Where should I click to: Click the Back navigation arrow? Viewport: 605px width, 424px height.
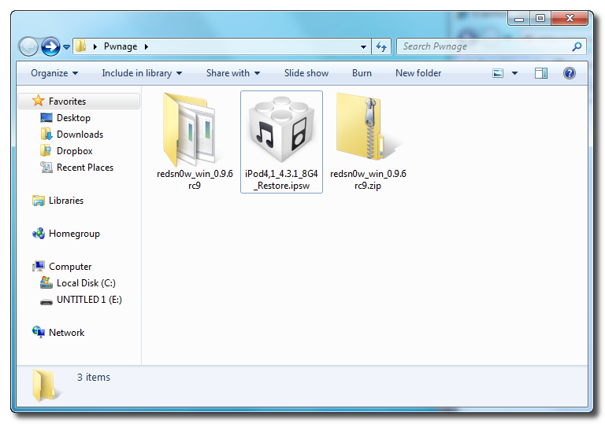[28, 47]
